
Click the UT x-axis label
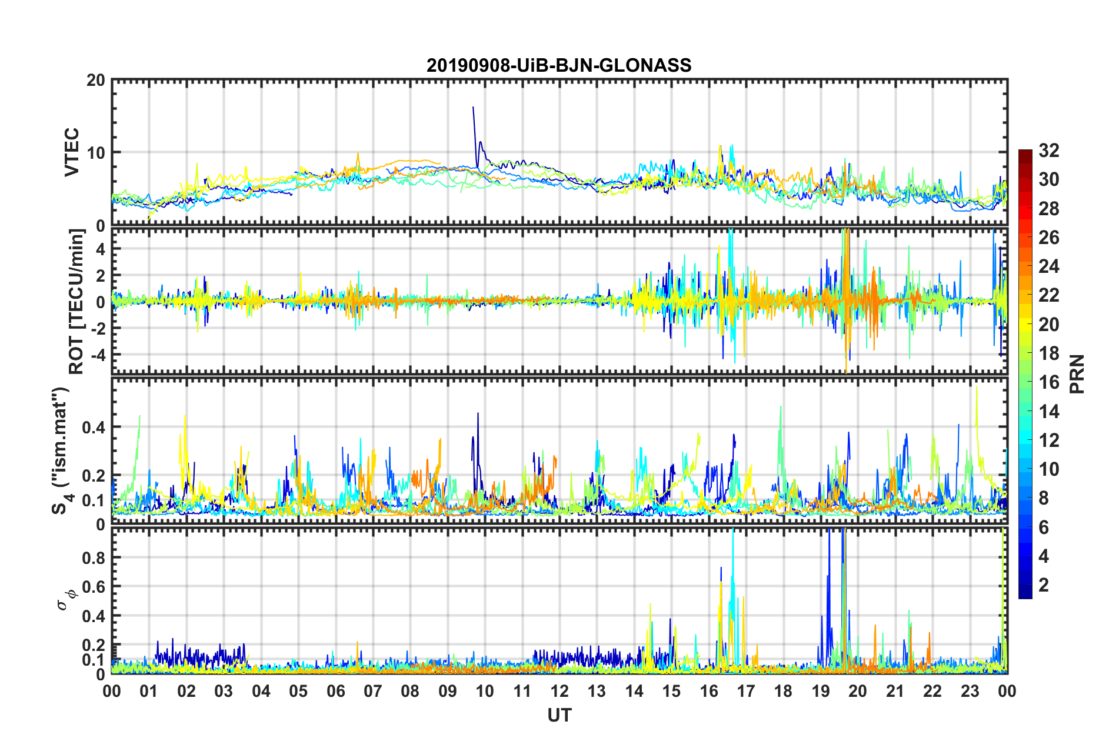559,715
